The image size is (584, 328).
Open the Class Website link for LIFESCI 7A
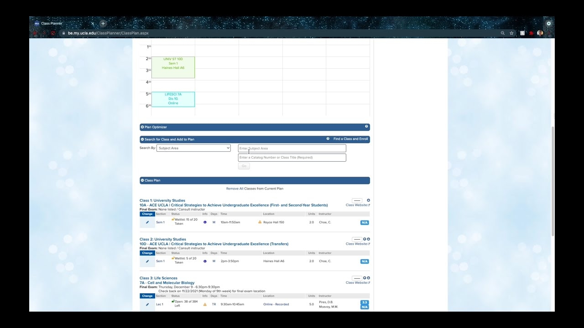[356, 282]
